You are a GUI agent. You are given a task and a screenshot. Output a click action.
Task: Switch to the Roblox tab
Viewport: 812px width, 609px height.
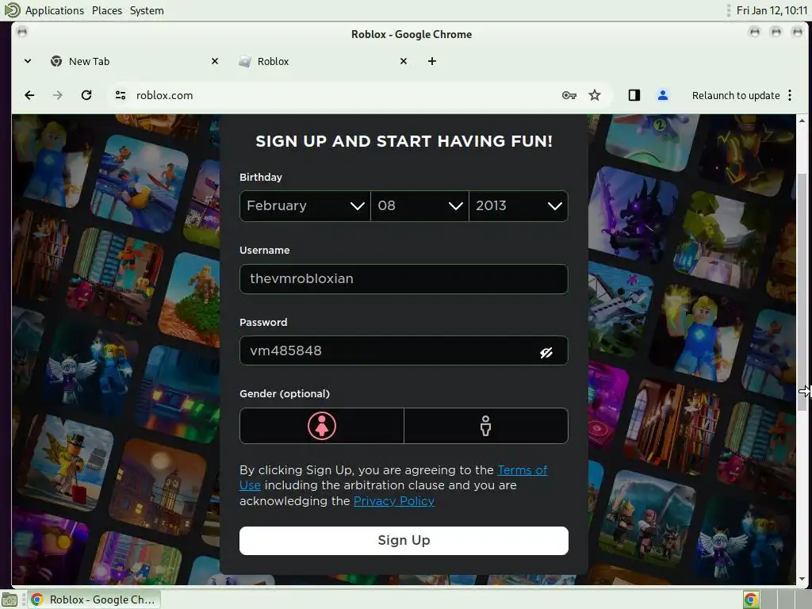coord(324,61)
